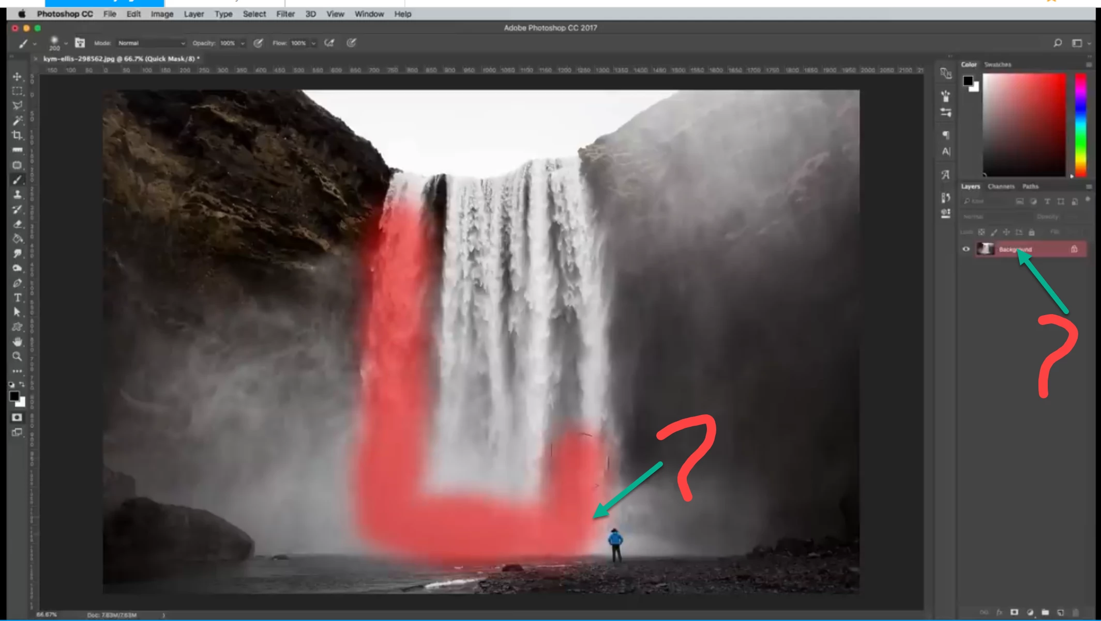Toggle airbrush-style build-up in options bar
Screen dimensions: 1101x621
pos(329,43)
